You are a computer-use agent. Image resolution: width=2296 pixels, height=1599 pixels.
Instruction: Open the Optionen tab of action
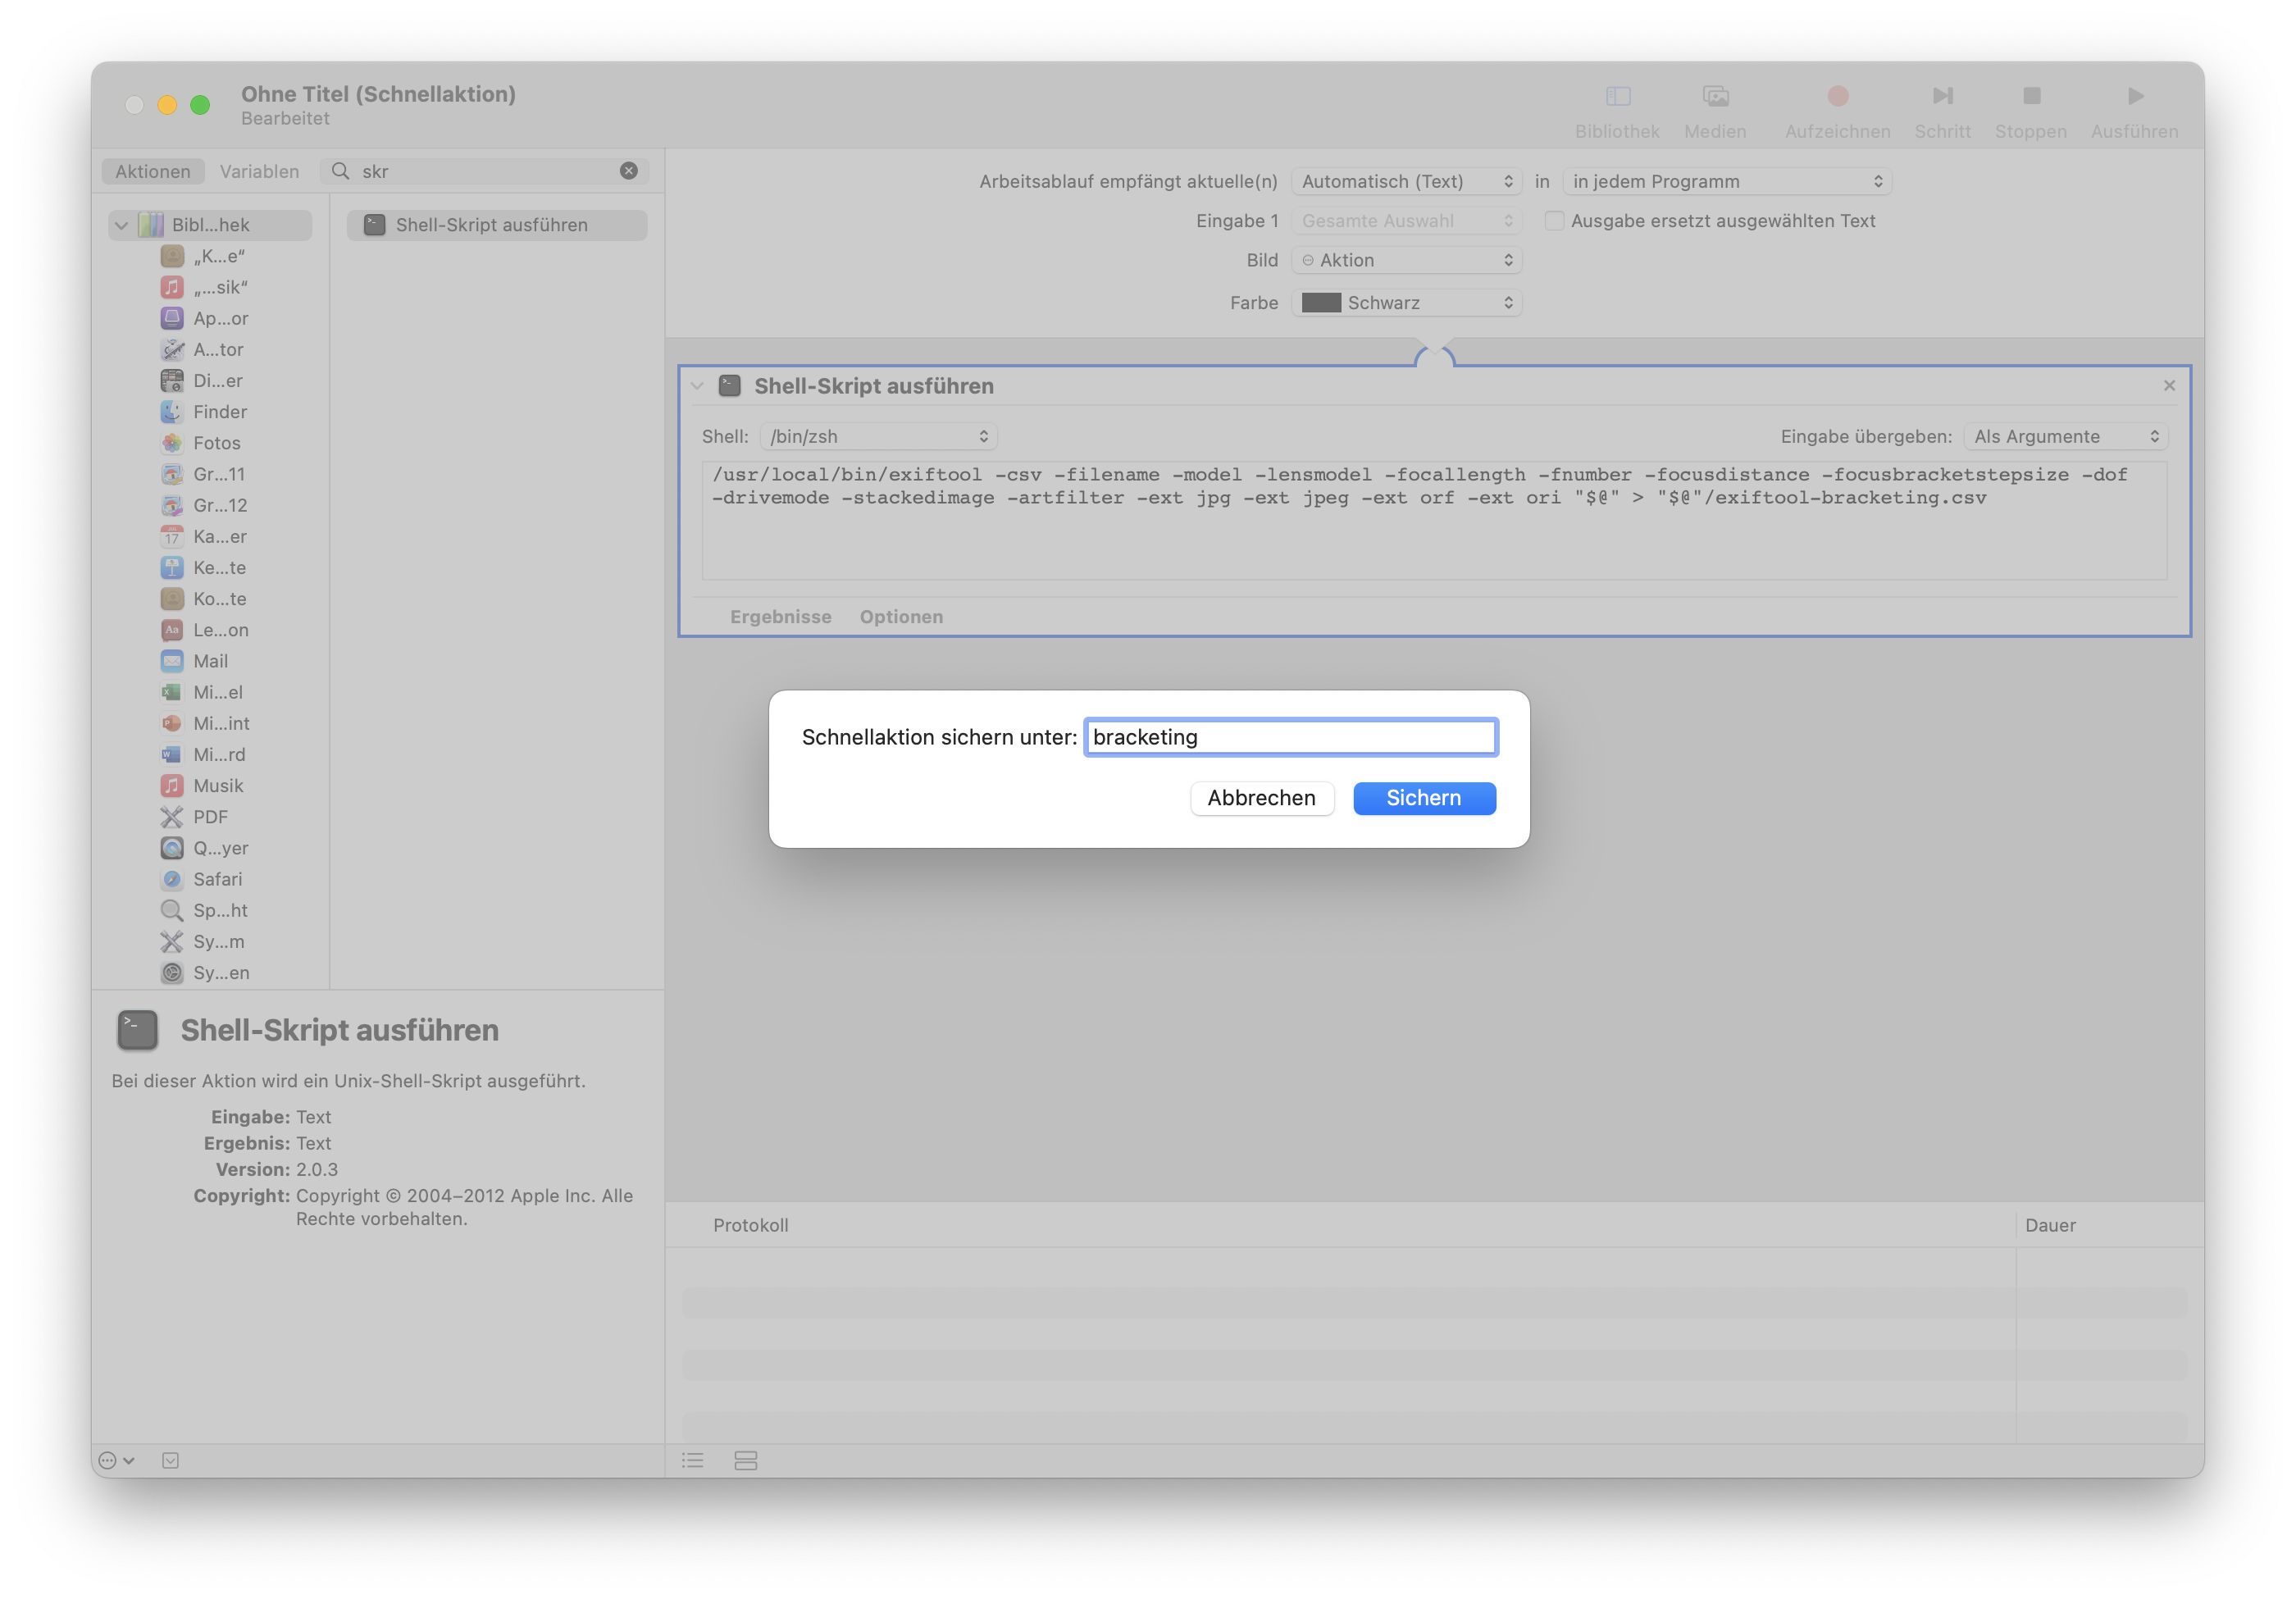901,617
